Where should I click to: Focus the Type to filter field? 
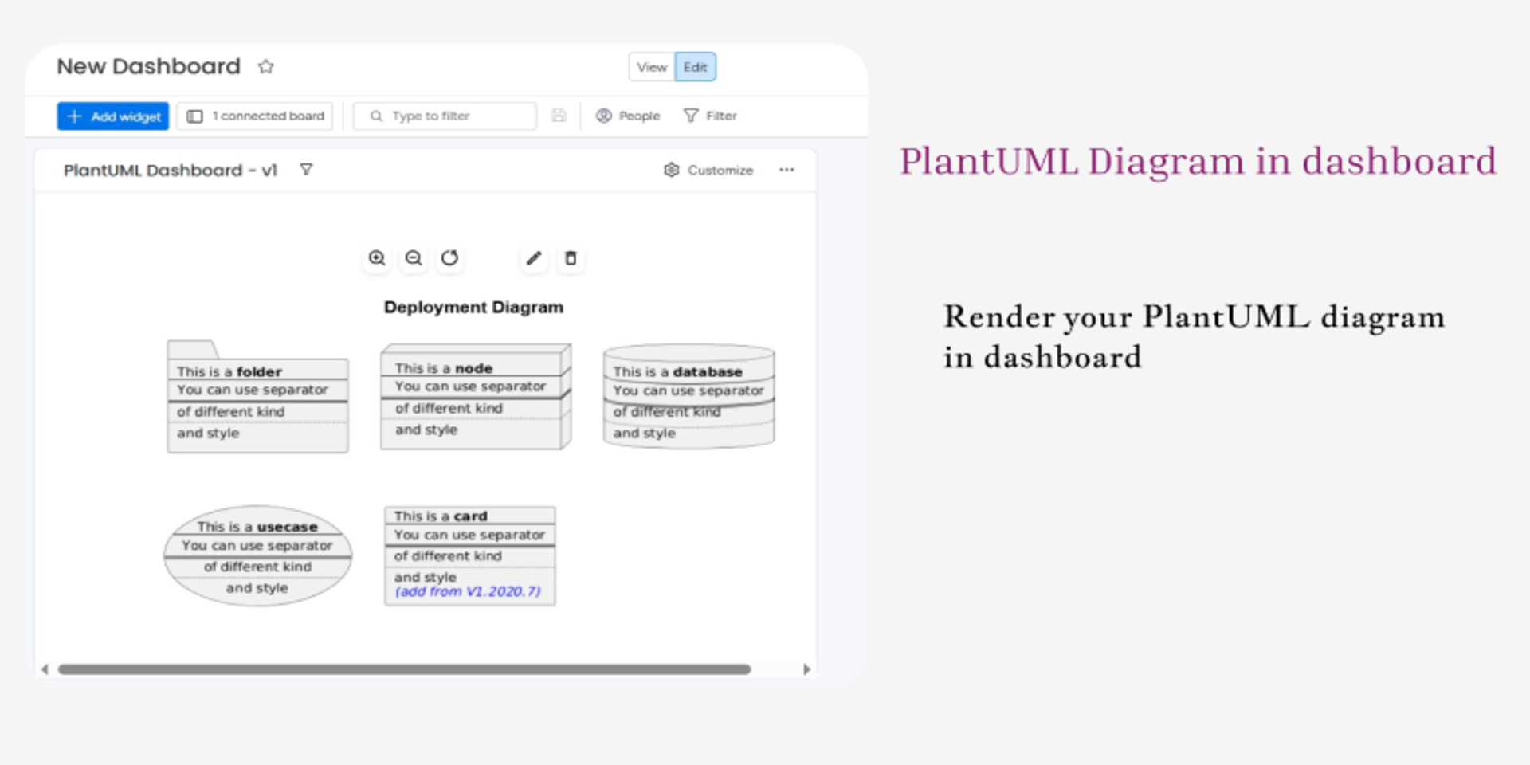click(445, 116)
